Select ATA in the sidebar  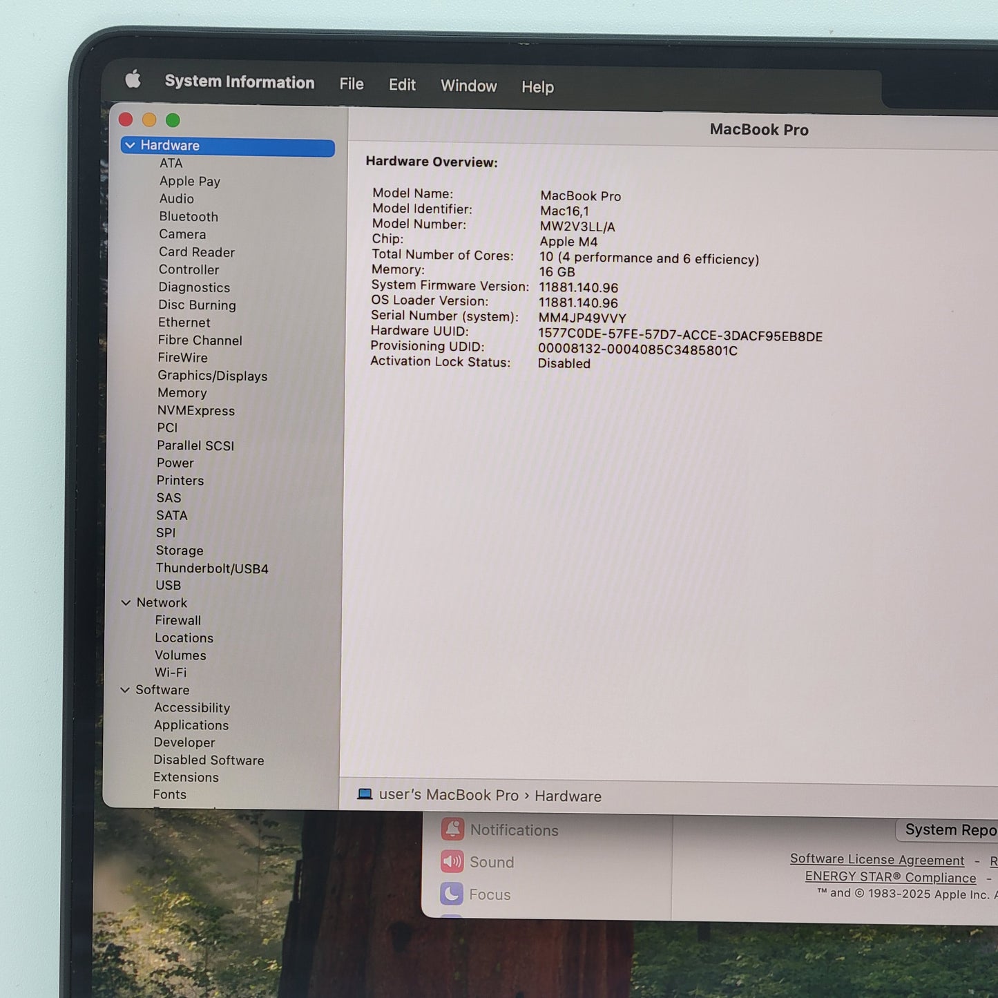tap(171, 163)
